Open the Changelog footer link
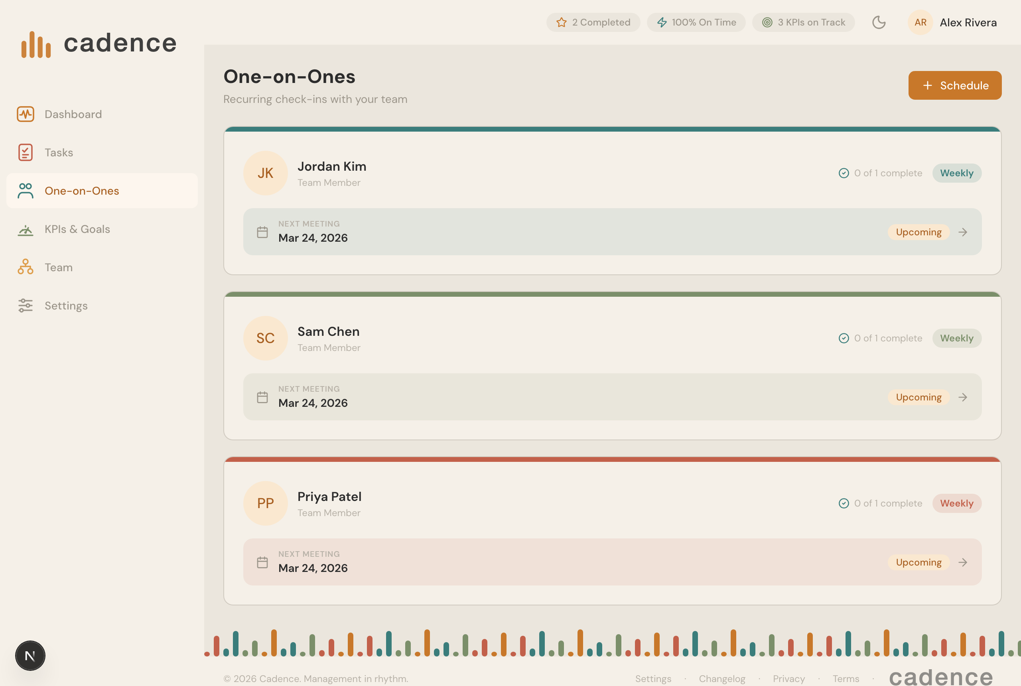Image resolution: width=1021 pixels, height=686 pixels. click(722, 678)
